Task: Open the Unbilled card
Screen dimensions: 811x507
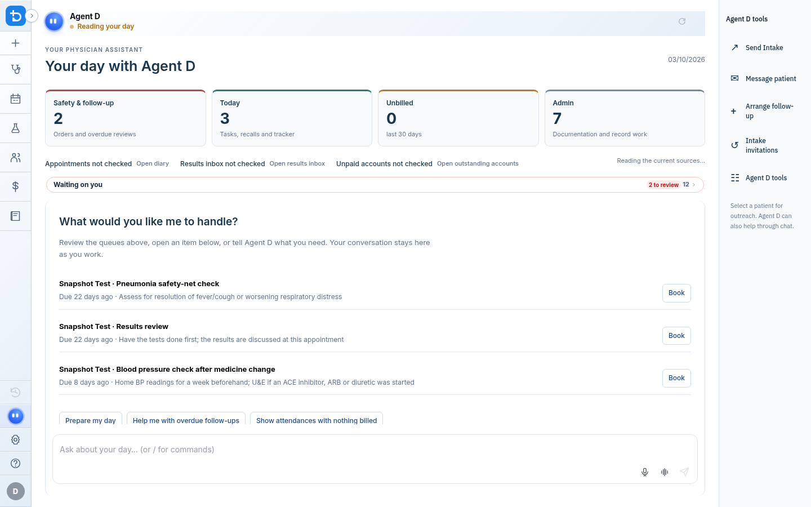Action: click(x=458, y=118)
